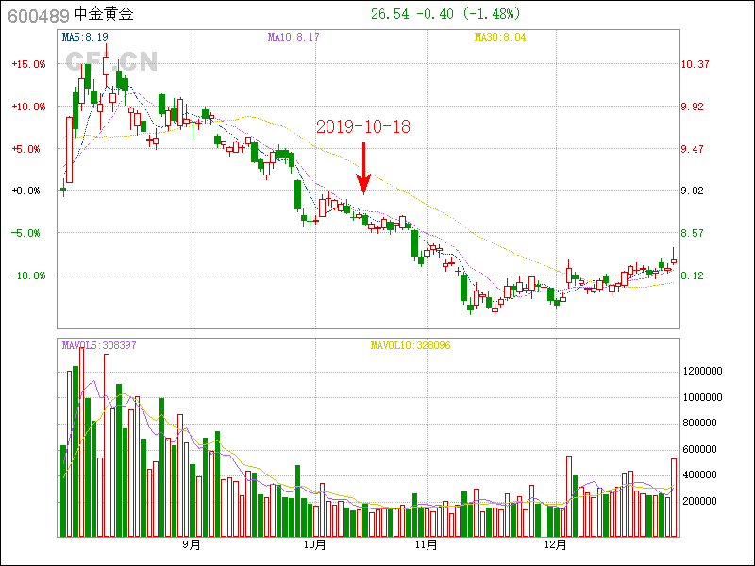Click the 10月 label on the time axis
This screenshot has width=755, height=566.
pyautogui.click(x=315, y=545)
